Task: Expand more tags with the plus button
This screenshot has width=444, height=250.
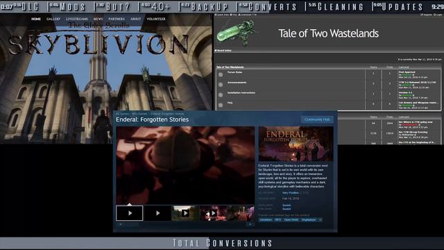Action: [x=321, y=219]
